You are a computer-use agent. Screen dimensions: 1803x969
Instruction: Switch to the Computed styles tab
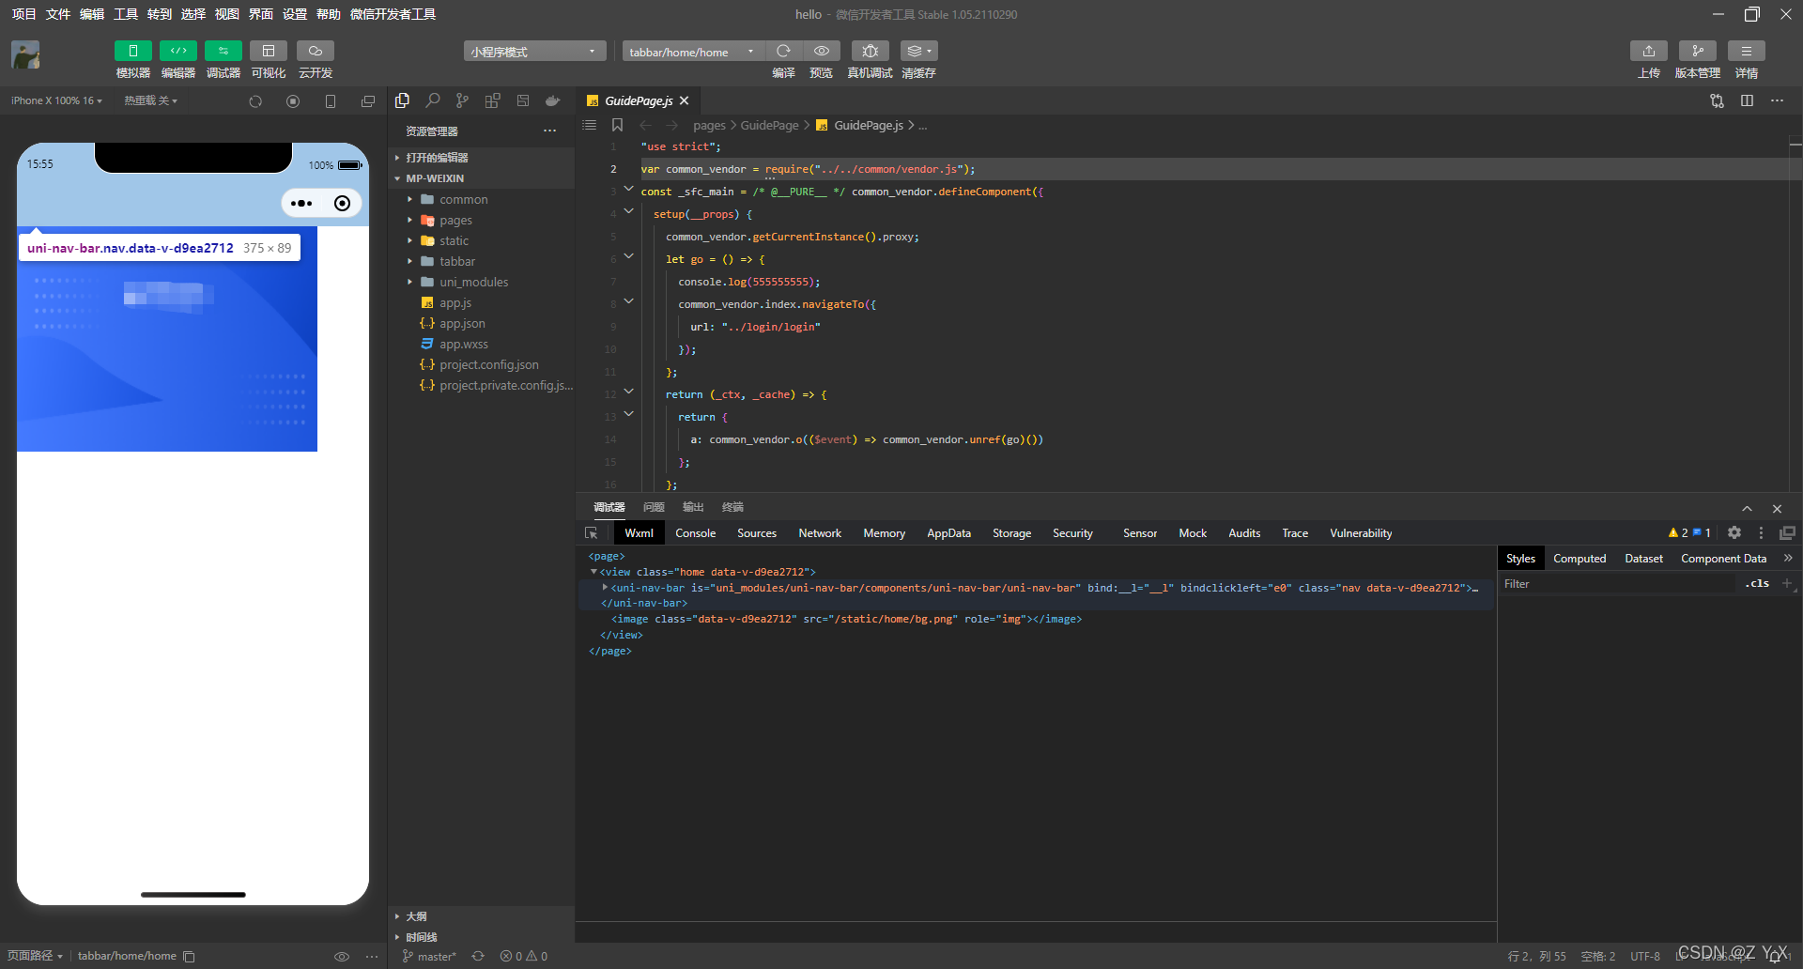[x=1580, y=559]
